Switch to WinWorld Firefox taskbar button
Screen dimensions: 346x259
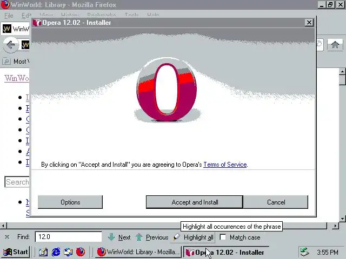coord(138,252)
